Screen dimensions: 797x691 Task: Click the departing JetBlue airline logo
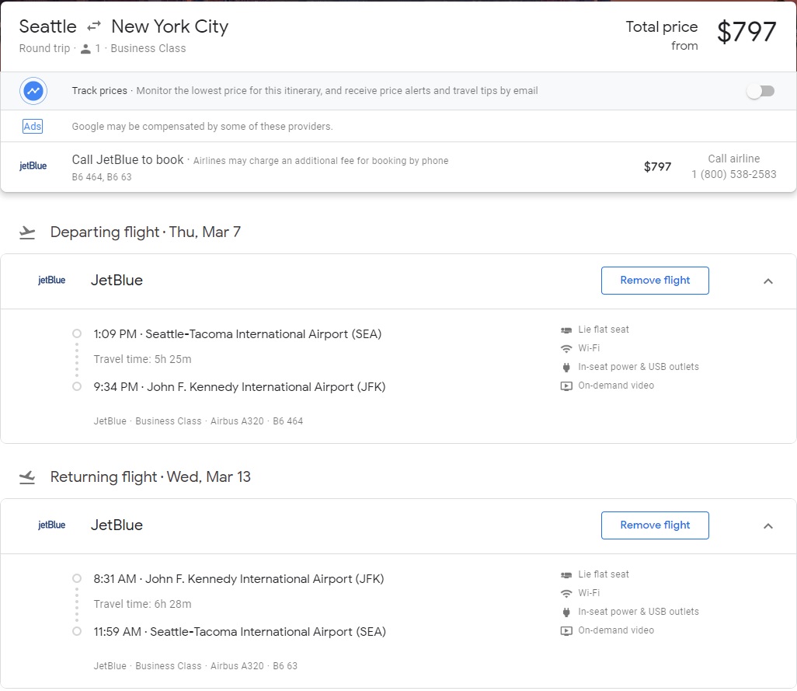tap(52, 281)
